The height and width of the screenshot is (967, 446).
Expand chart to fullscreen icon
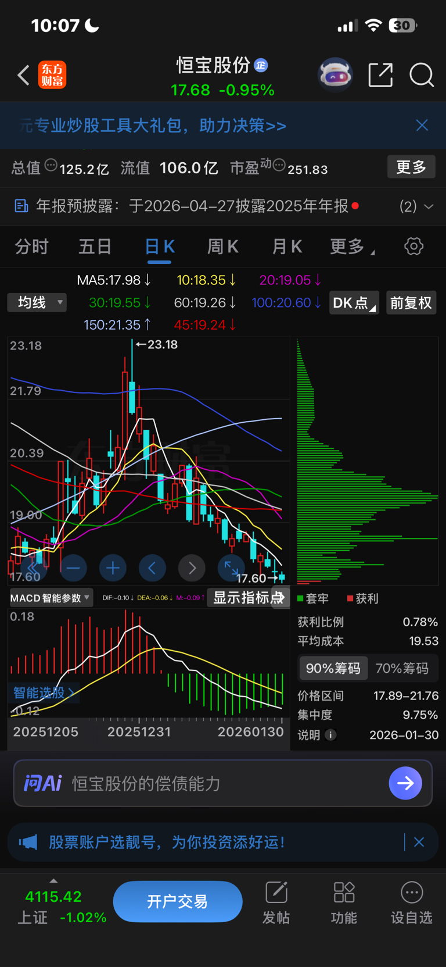coord(231,568)
